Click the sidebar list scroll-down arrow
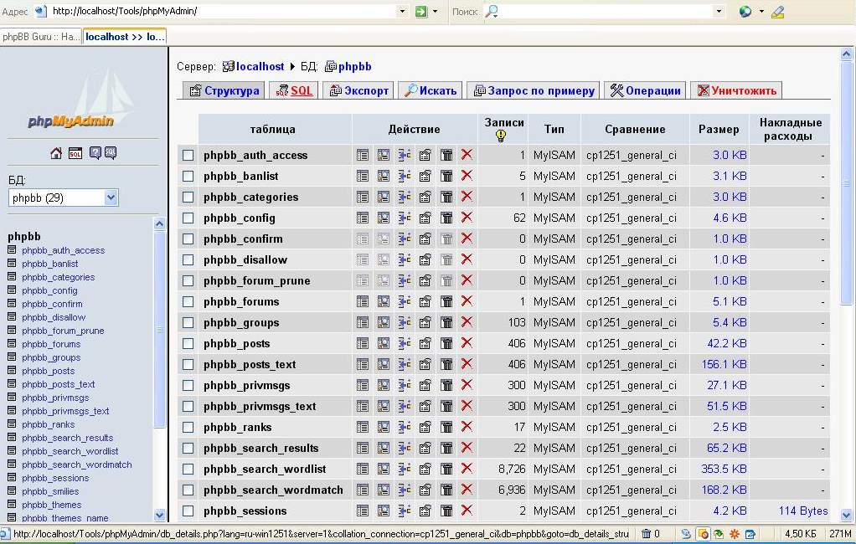Image resolution: width=856 pixels, height=544 pixels. tap(159, 514)
